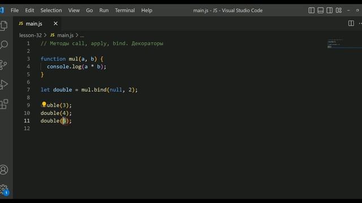Click 'console.log' on line 4

coord(64,67)
